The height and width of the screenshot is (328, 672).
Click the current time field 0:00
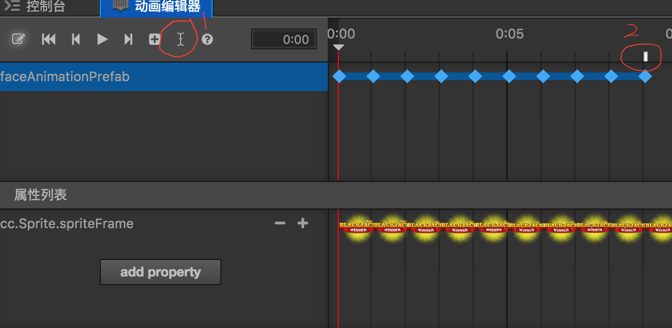(x=283, y=39)
